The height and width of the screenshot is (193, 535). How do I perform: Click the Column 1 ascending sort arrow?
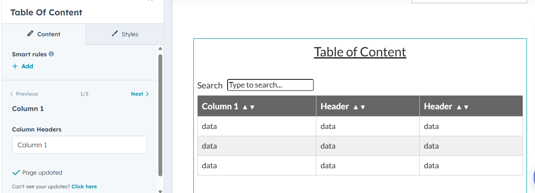245,107
